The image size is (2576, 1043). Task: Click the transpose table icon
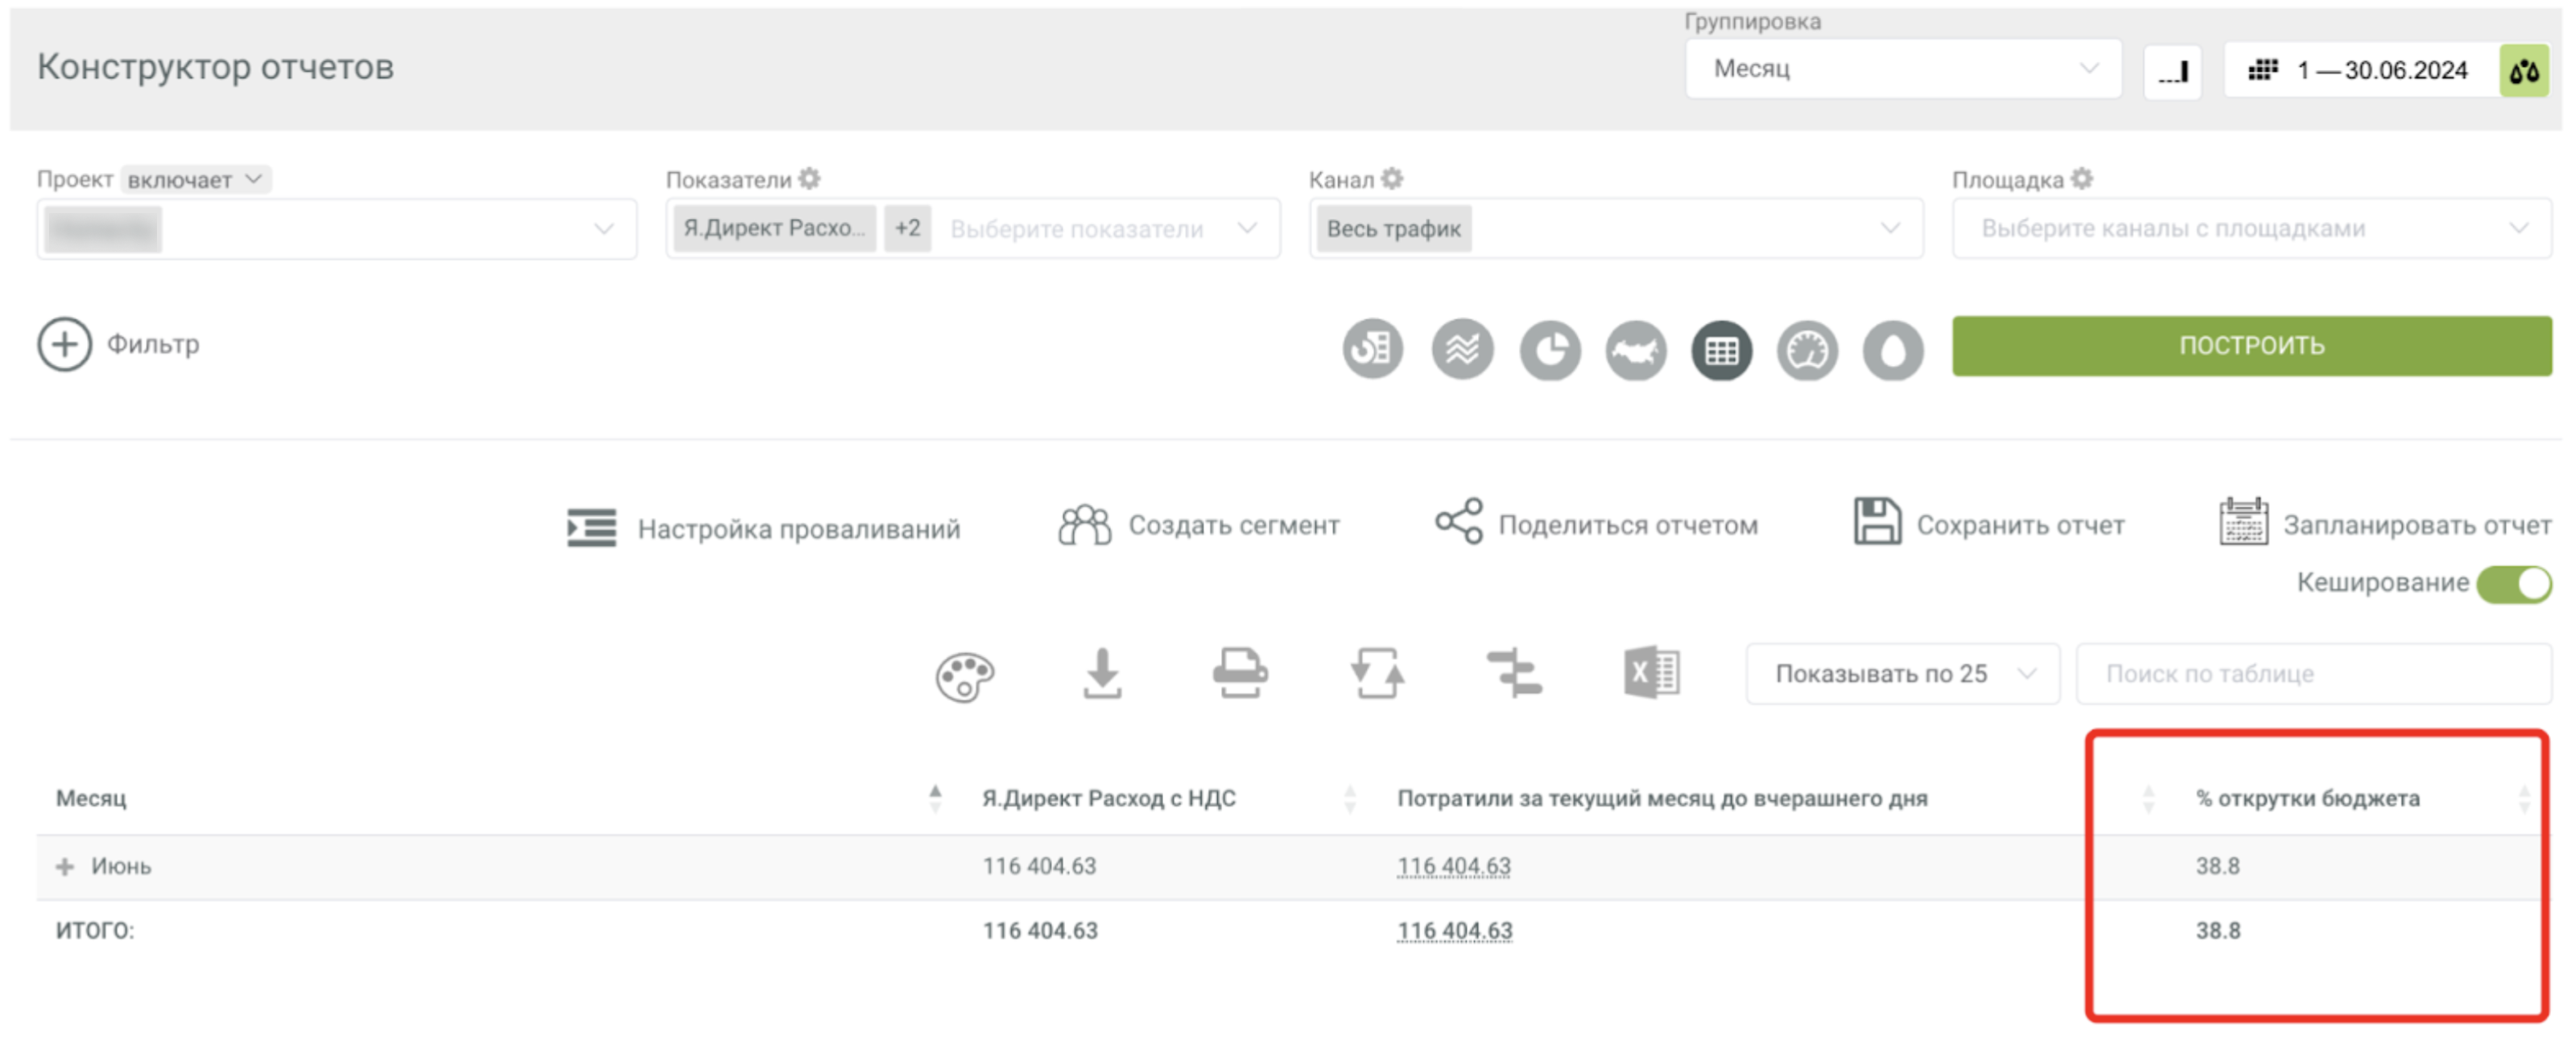click(1377, 673)
